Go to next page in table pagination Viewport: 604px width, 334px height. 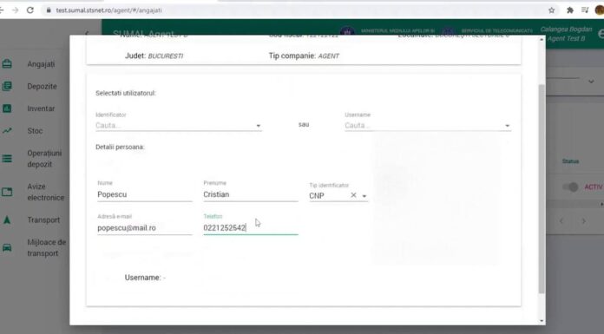coord(583,221)
